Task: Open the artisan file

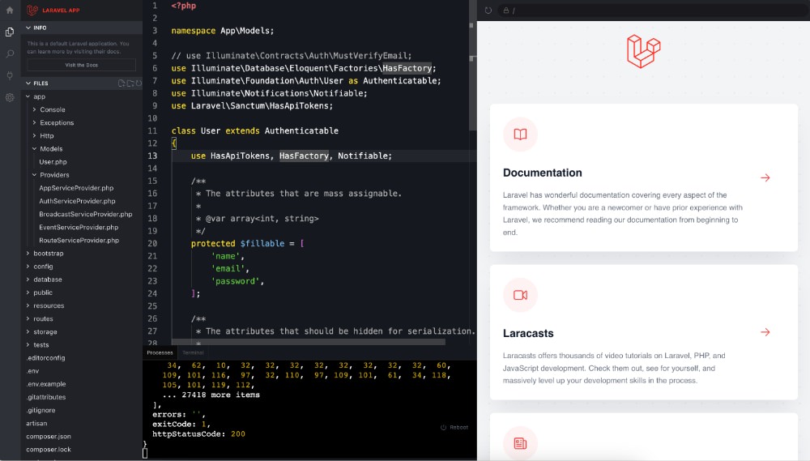Action: click(36, 423)
